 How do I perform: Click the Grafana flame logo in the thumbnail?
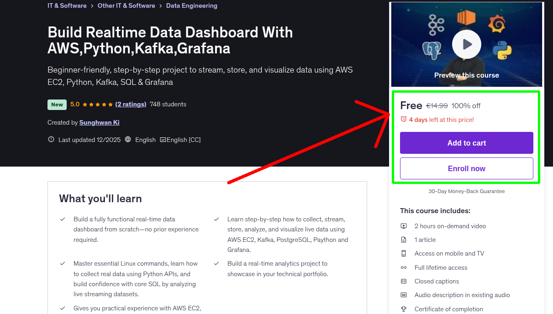(497, 23)
